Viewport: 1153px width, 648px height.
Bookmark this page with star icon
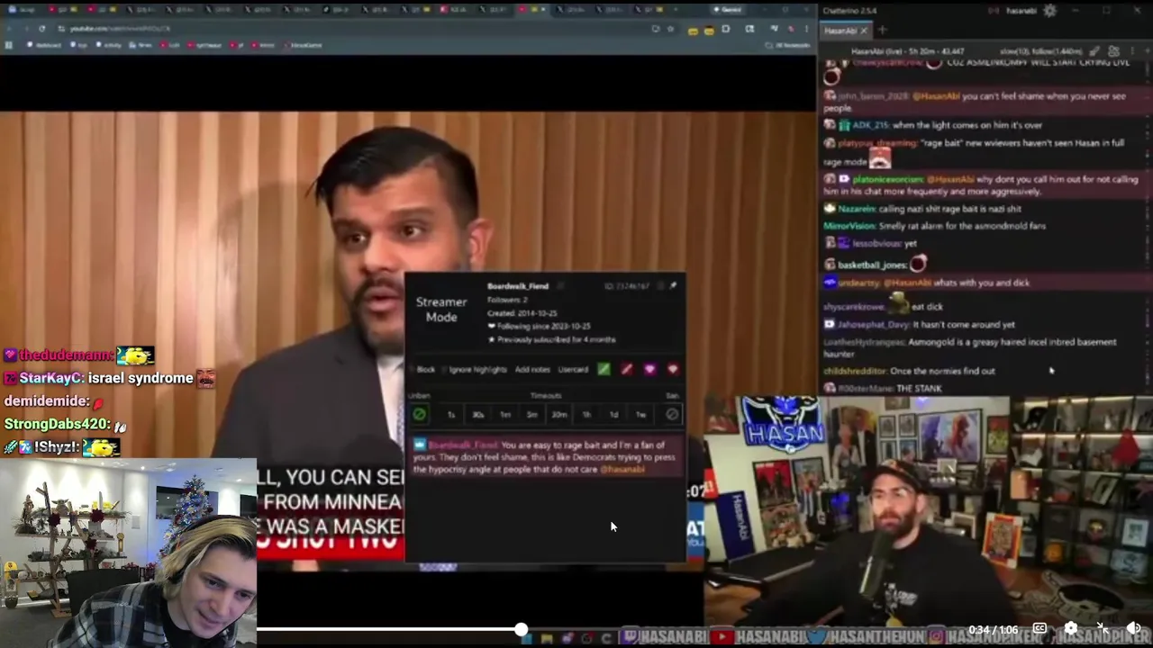pyautogui.click(x=670, y=29)
